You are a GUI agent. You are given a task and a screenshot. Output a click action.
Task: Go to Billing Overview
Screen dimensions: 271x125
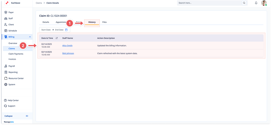(13, 43)
